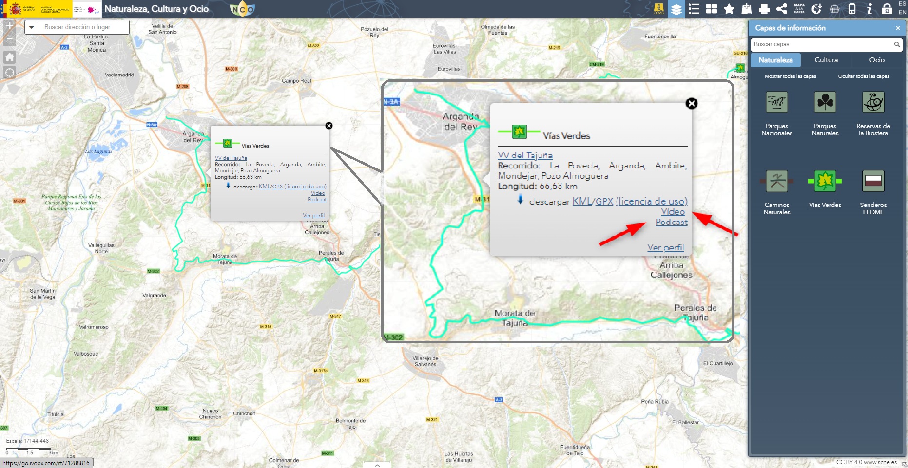Disable the Vías Verdes layer in panel

(825, 181)
